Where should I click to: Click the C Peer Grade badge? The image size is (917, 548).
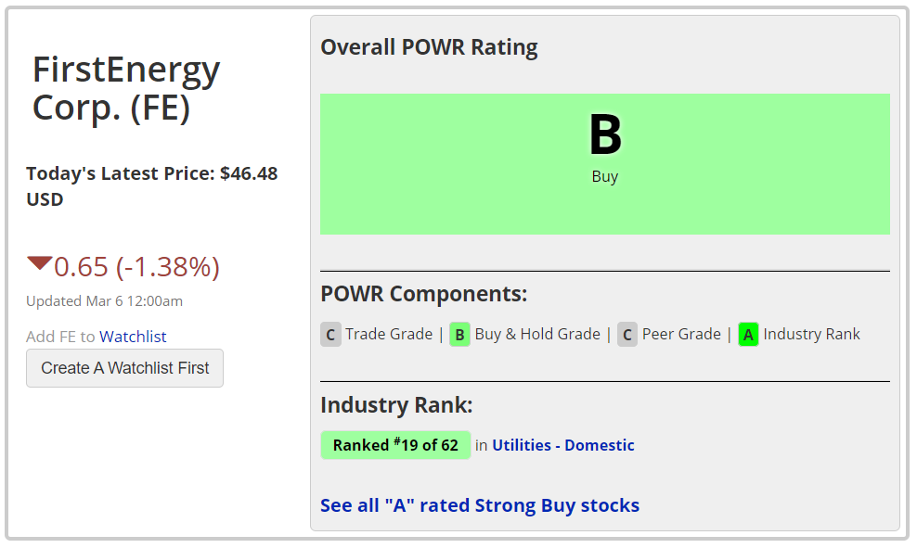626,334
